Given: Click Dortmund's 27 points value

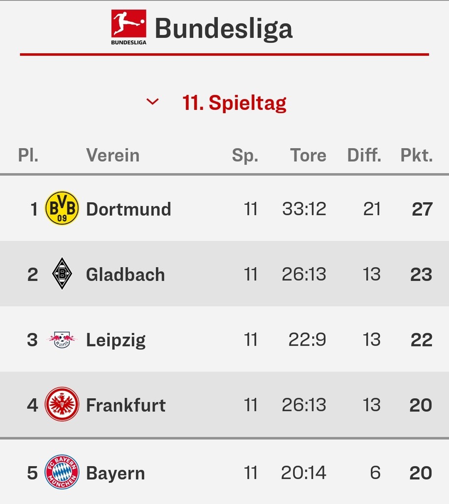Looking at the screenshot, I should click(x=422, y=209).
